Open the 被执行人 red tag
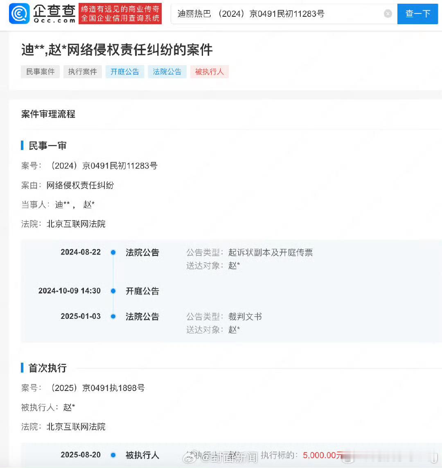The width and height of the screenshot is (442, 468). (210, 72)
